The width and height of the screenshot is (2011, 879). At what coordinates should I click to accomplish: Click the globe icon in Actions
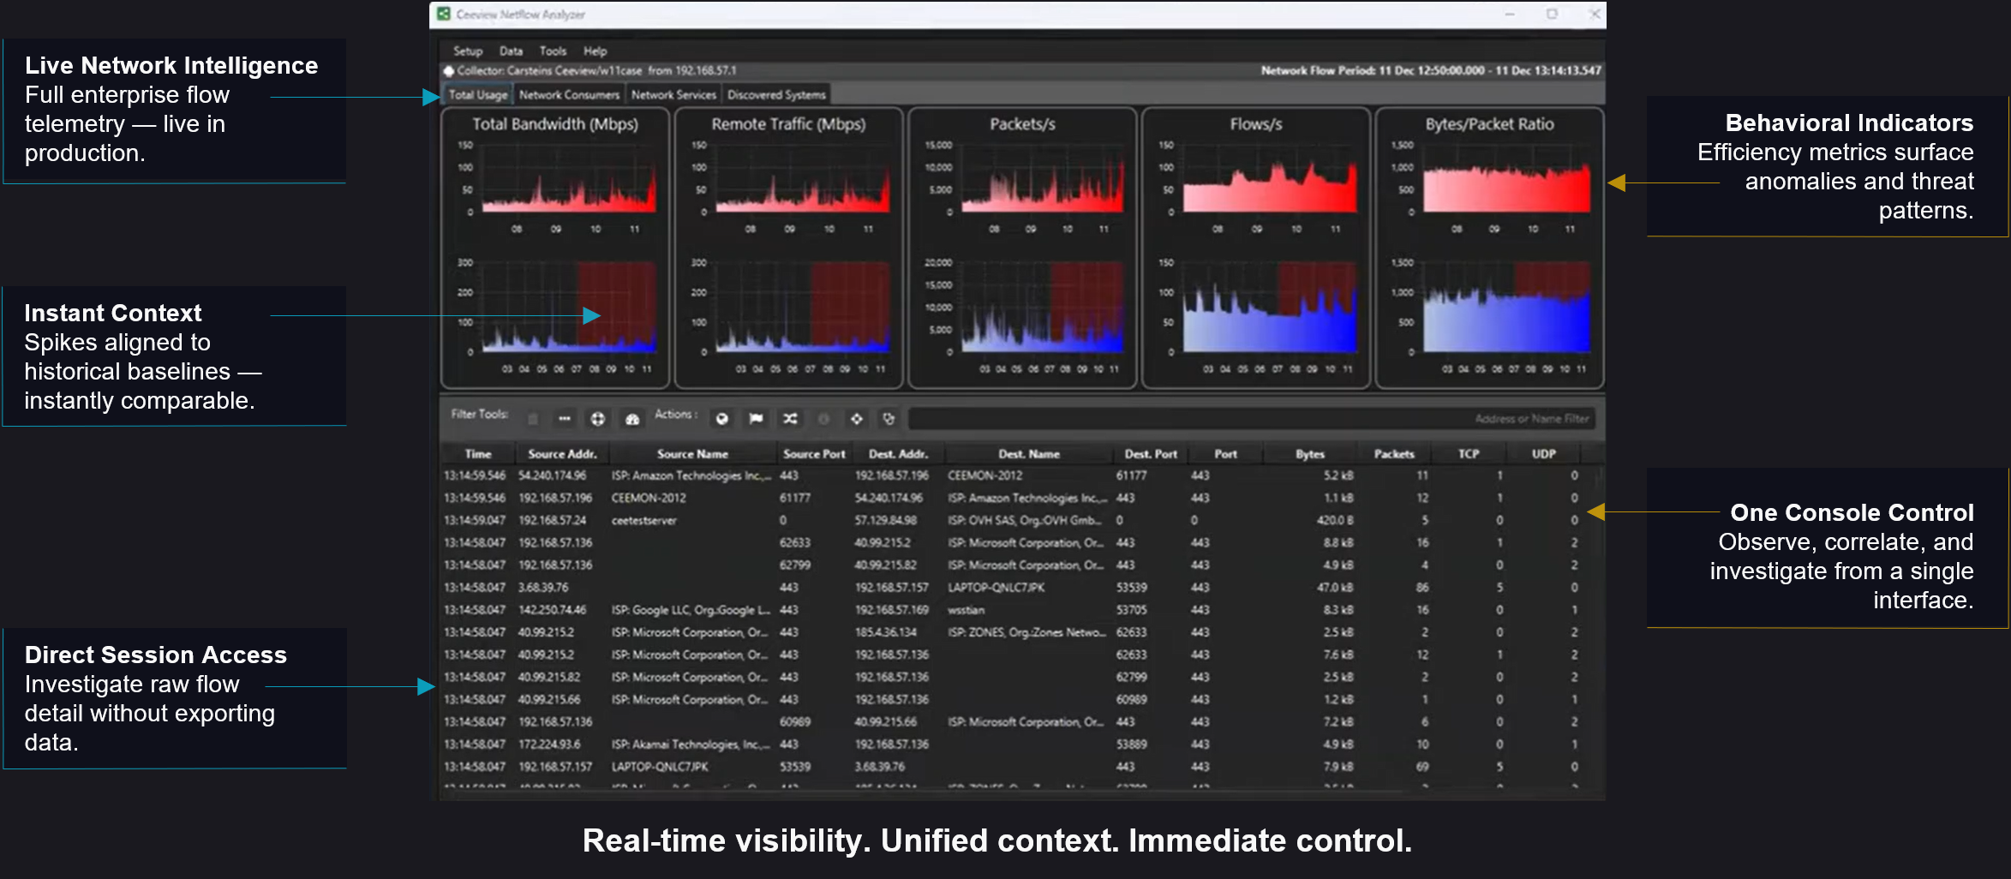pyautogui.click(x=722, y=419)
